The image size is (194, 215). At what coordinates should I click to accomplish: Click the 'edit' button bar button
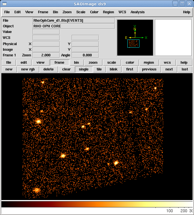click(x=24, y=63)
